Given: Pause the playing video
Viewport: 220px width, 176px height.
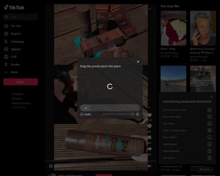Looking at the screenshot, I should coord(51,166).
